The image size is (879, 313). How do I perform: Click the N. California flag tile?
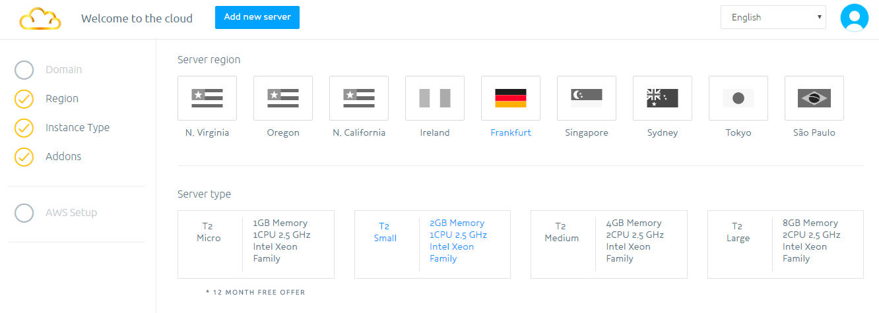pyautogui.click(x=359, y=98)
